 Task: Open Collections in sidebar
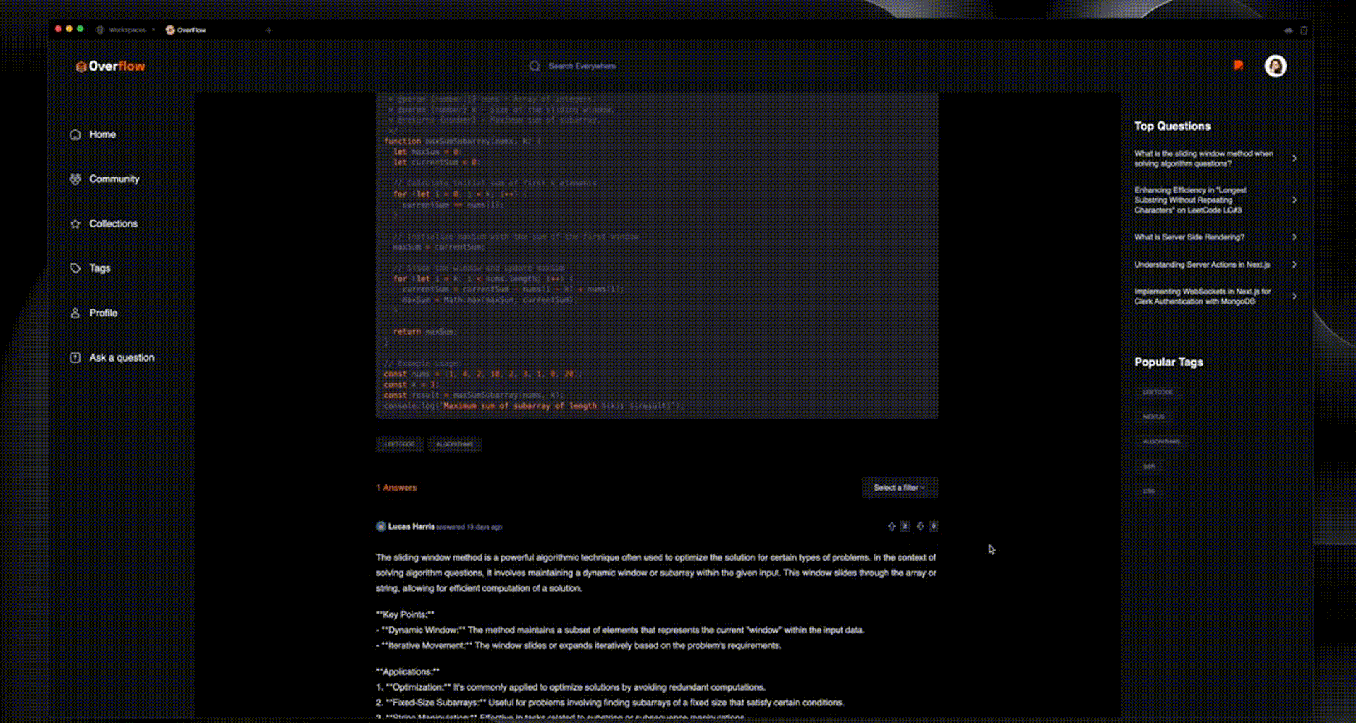coord(114,224)
